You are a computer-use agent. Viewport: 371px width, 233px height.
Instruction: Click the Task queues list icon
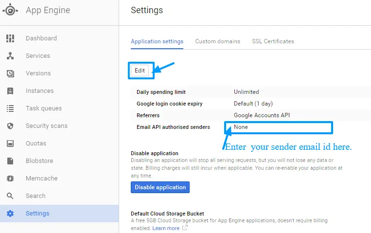click(x=10, y=108)
